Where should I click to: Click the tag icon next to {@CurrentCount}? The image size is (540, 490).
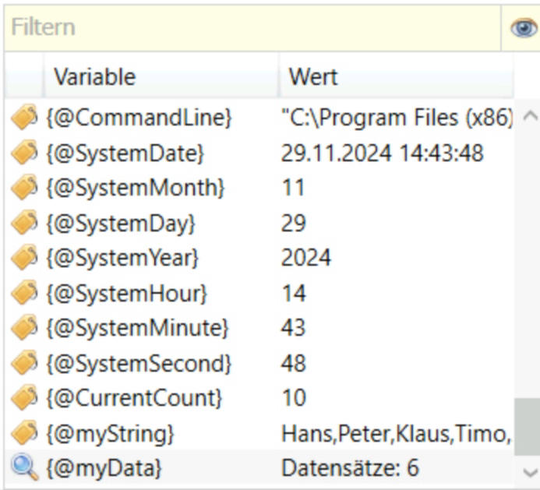click(24, 398)
